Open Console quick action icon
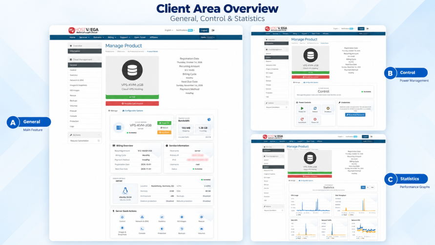The height and width of the screenshot is (245, 435). click(x=142, y=229)
